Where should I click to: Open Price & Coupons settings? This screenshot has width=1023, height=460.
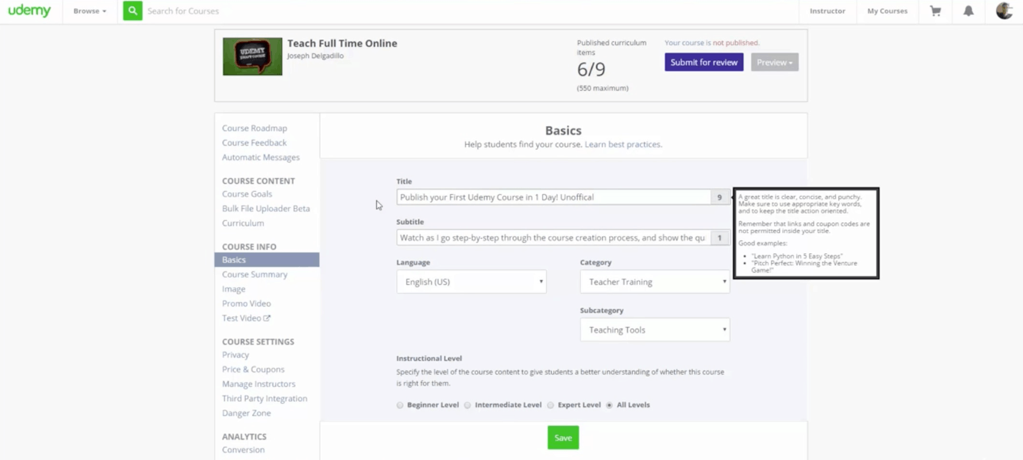pos(253,369)
